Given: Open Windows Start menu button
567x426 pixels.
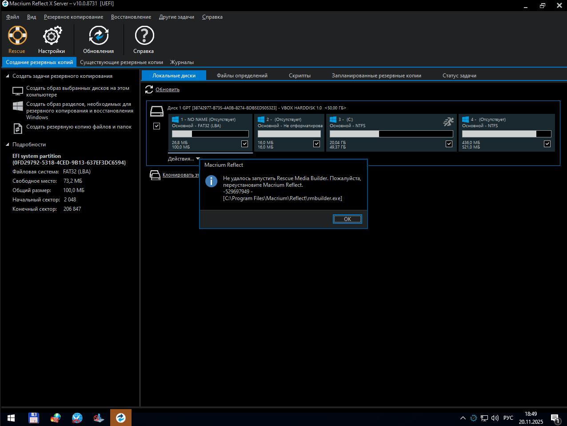Looking at the screenshot, I should tap(11, 418).
